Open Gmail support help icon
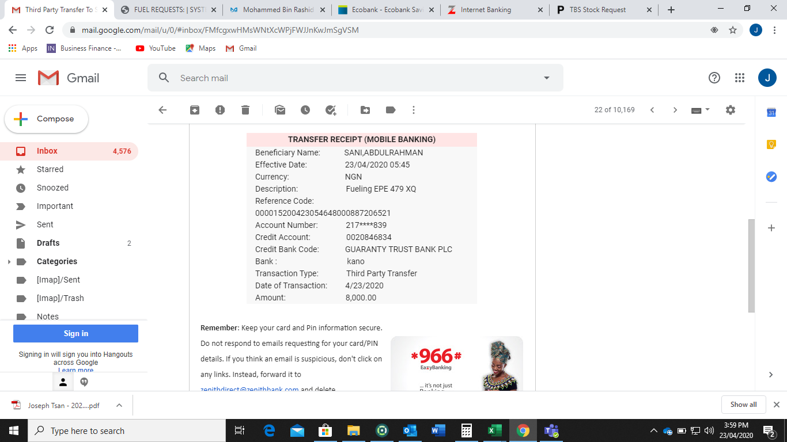This screenshot has height=442, width=787. click(714, 78)
